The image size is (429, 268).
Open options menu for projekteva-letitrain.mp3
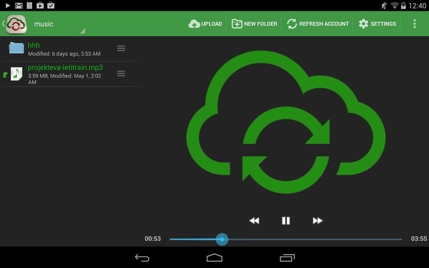coord(121,74)
